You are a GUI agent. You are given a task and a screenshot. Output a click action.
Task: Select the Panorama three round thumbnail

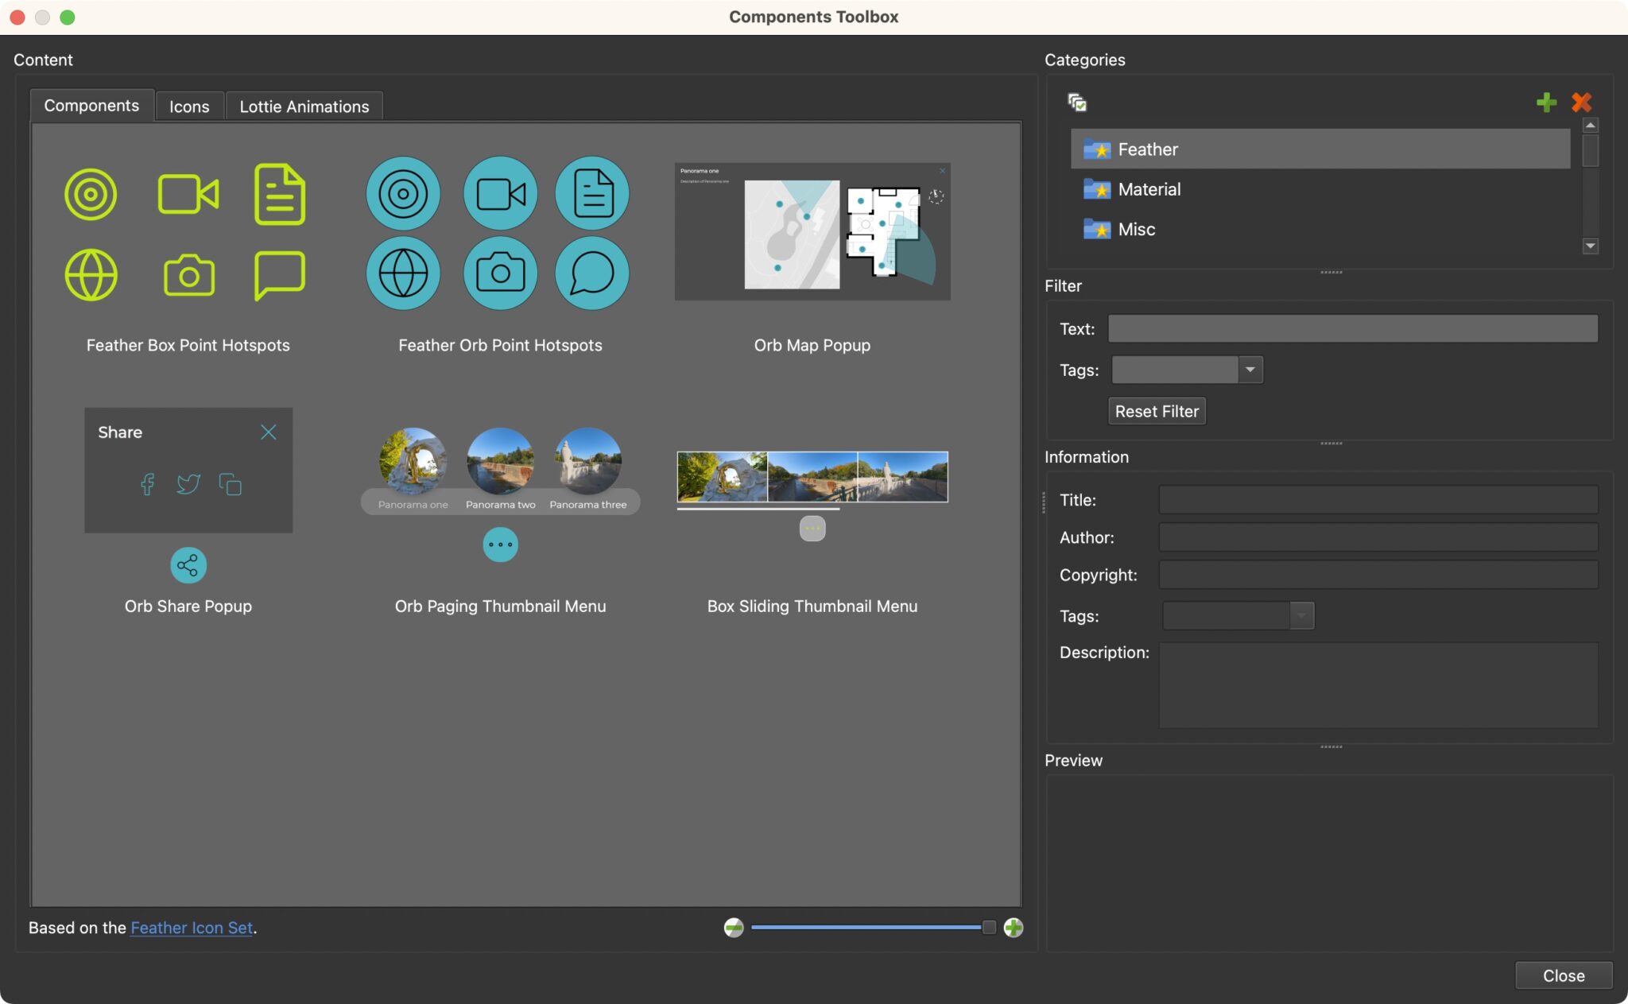(x=588, y=461)
